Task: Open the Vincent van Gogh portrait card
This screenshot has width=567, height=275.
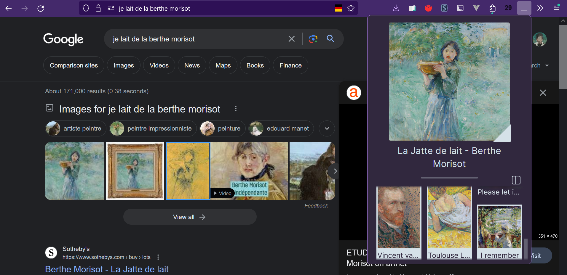Action: 399,223
